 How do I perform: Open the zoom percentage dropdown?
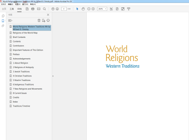106,9
